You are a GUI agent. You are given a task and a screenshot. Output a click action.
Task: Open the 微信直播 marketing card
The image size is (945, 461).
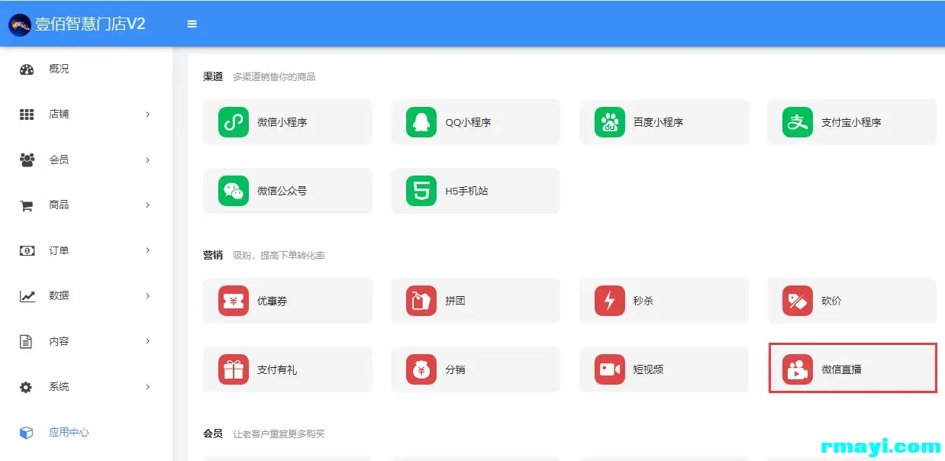[x=852, y=369]
